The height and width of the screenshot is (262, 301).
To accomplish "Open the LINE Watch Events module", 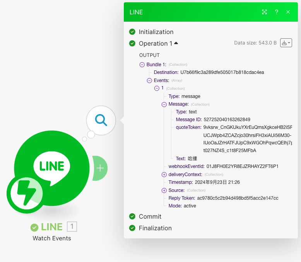I will 52,168.
